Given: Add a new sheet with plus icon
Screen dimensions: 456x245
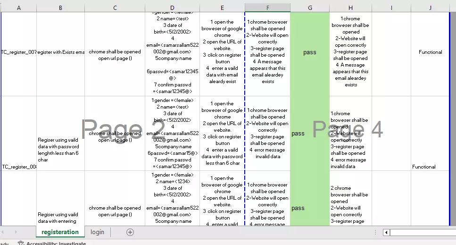Looking at the screenshot, I should click(x=130, y=232).
